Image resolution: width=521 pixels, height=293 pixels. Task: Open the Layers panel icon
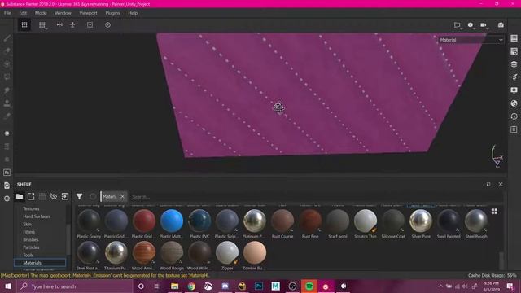point(514,64)
